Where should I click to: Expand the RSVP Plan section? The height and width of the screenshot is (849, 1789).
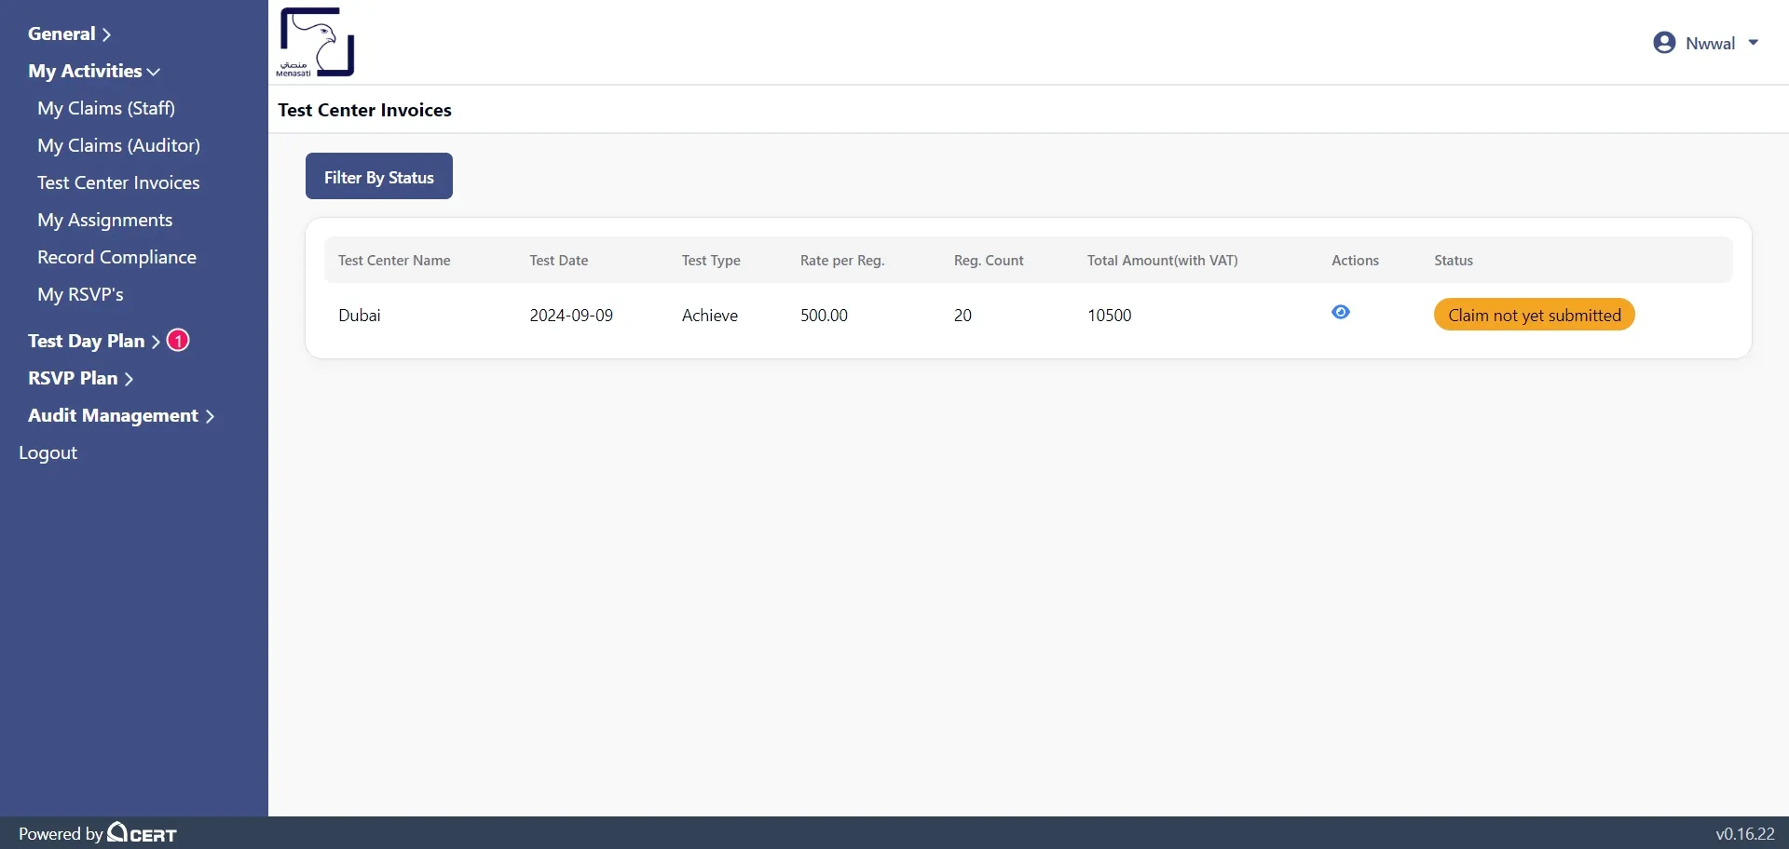tap(73, 378)
